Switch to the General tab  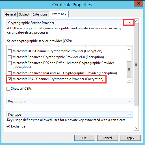point(10,14)
